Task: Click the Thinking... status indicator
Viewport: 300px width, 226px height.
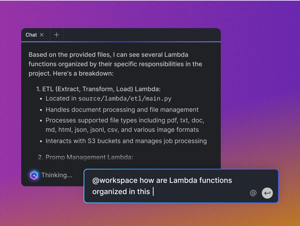Action: point(56,175)
